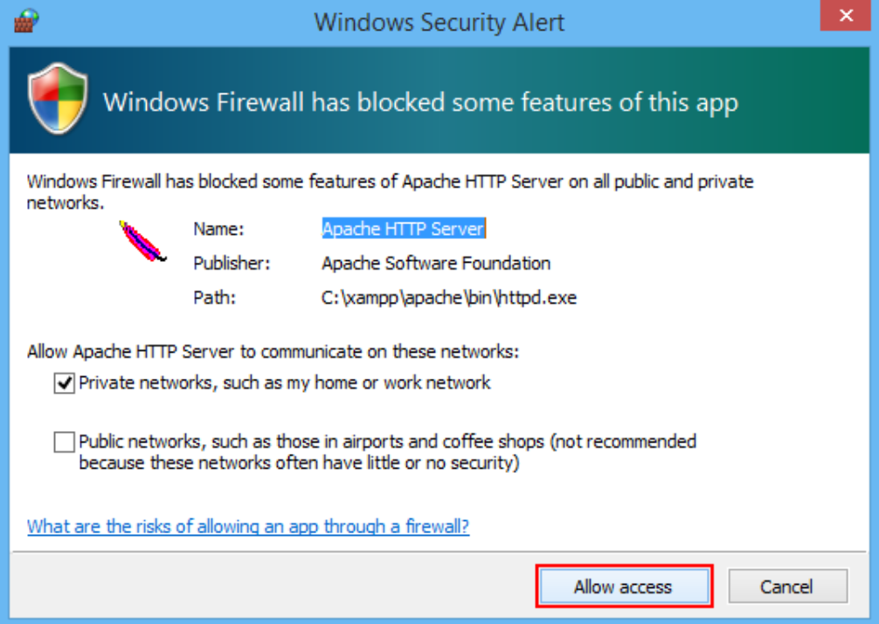Viewport: 879px width, 624px height.
Task: Click the Windows Security Alert title text
Action: tap(439, 21)
